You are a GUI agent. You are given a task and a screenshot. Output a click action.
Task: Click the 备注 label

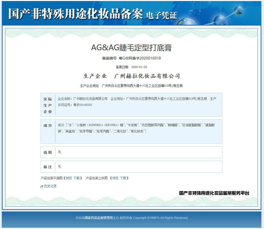48,167
